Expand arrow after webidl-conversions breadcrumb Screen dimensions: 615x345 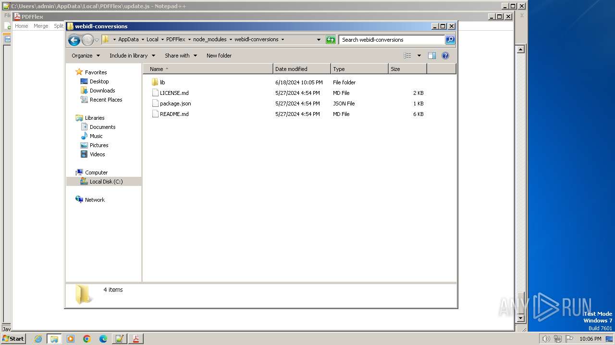(x=283, y=40)
